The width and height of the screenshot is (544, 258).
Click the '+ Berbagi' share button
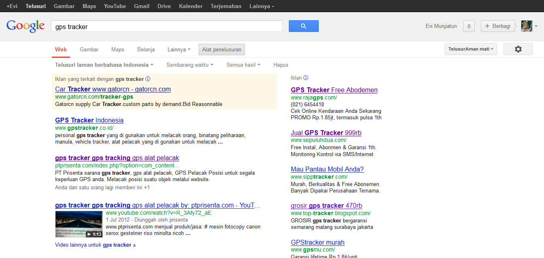(497, 26)
